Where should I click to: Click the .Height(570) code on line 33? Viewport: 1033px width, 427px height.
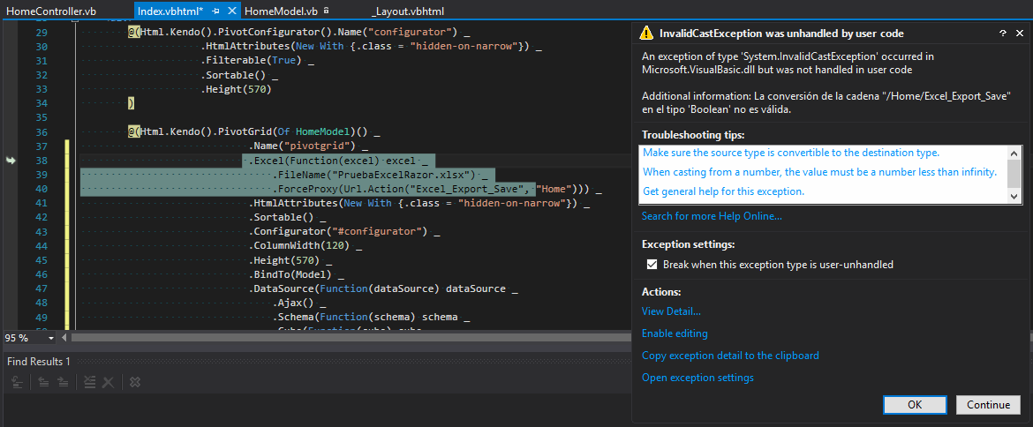(237, 89)
